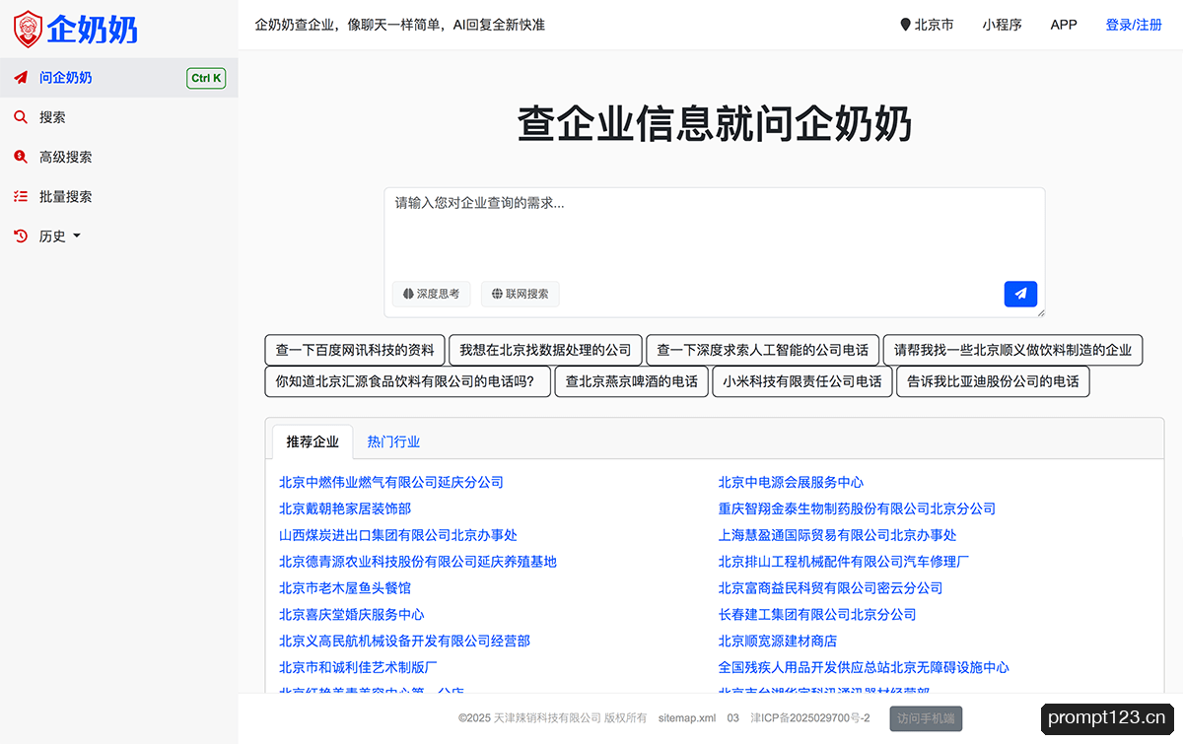Toggle 深度思考 mode
The image size is (1183, 744).
[431, 294]
